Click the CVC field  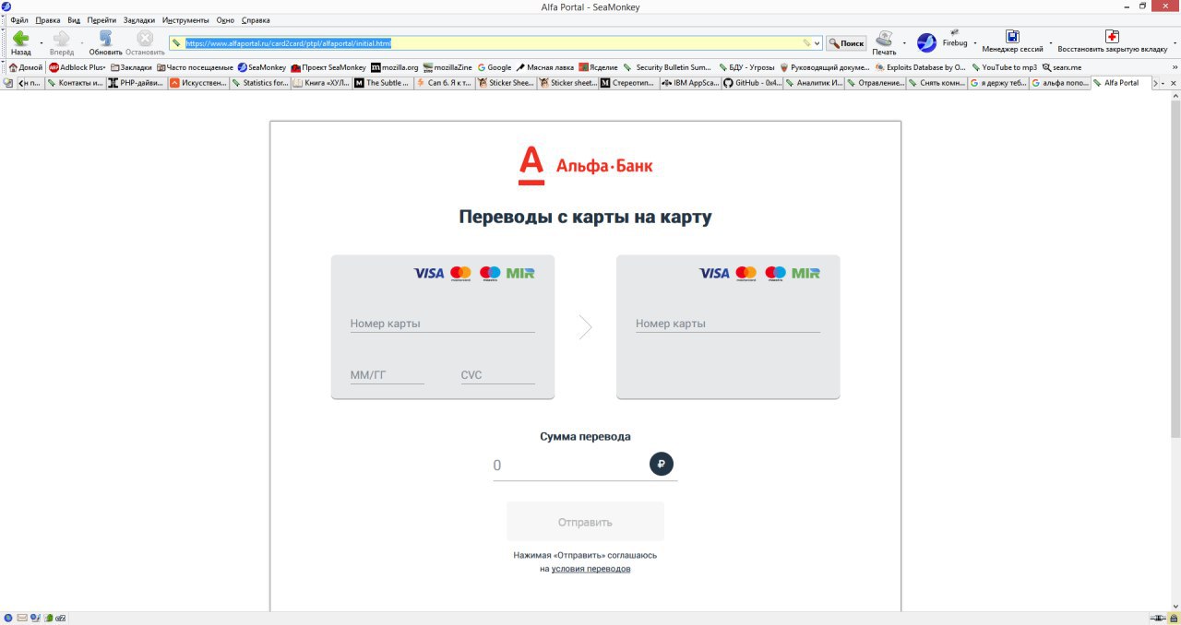pyautogui.click(x=497, y=375)
